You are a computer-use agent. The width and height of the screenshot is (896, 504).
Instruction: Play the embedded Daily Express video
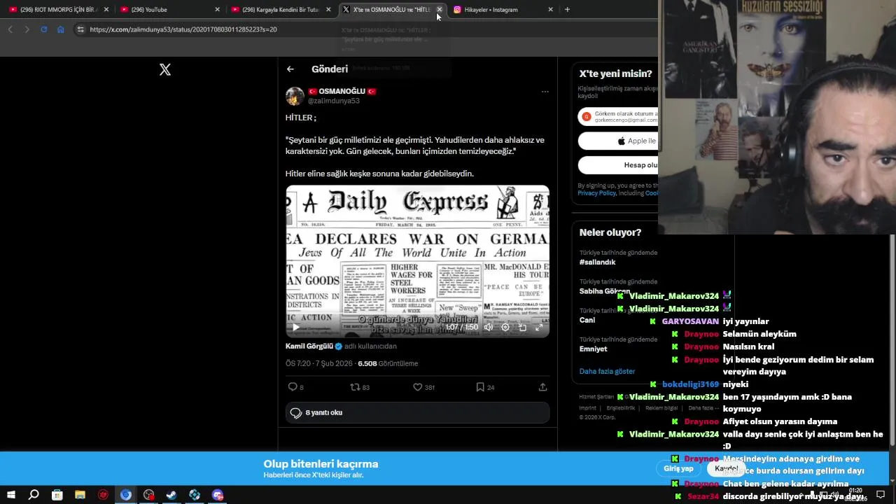point(295,327)
